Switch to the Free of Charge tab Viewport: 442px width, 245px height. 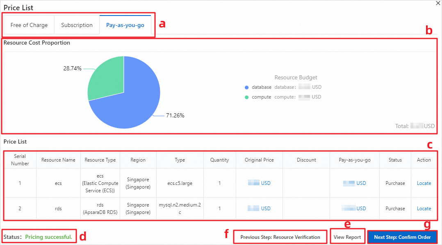click(29, 25)
